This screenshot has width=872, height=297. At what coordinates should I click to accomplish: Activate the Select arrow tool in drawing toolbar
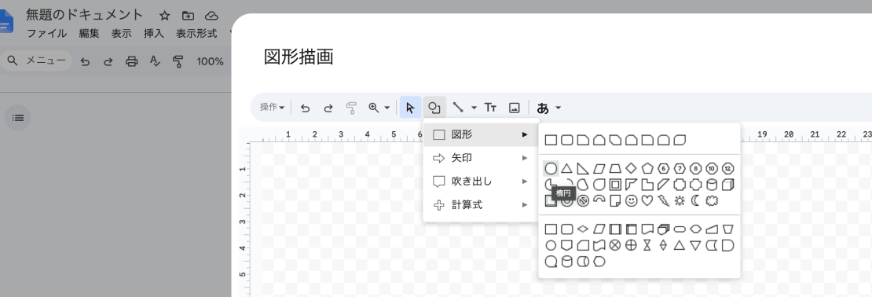[410, 108]
